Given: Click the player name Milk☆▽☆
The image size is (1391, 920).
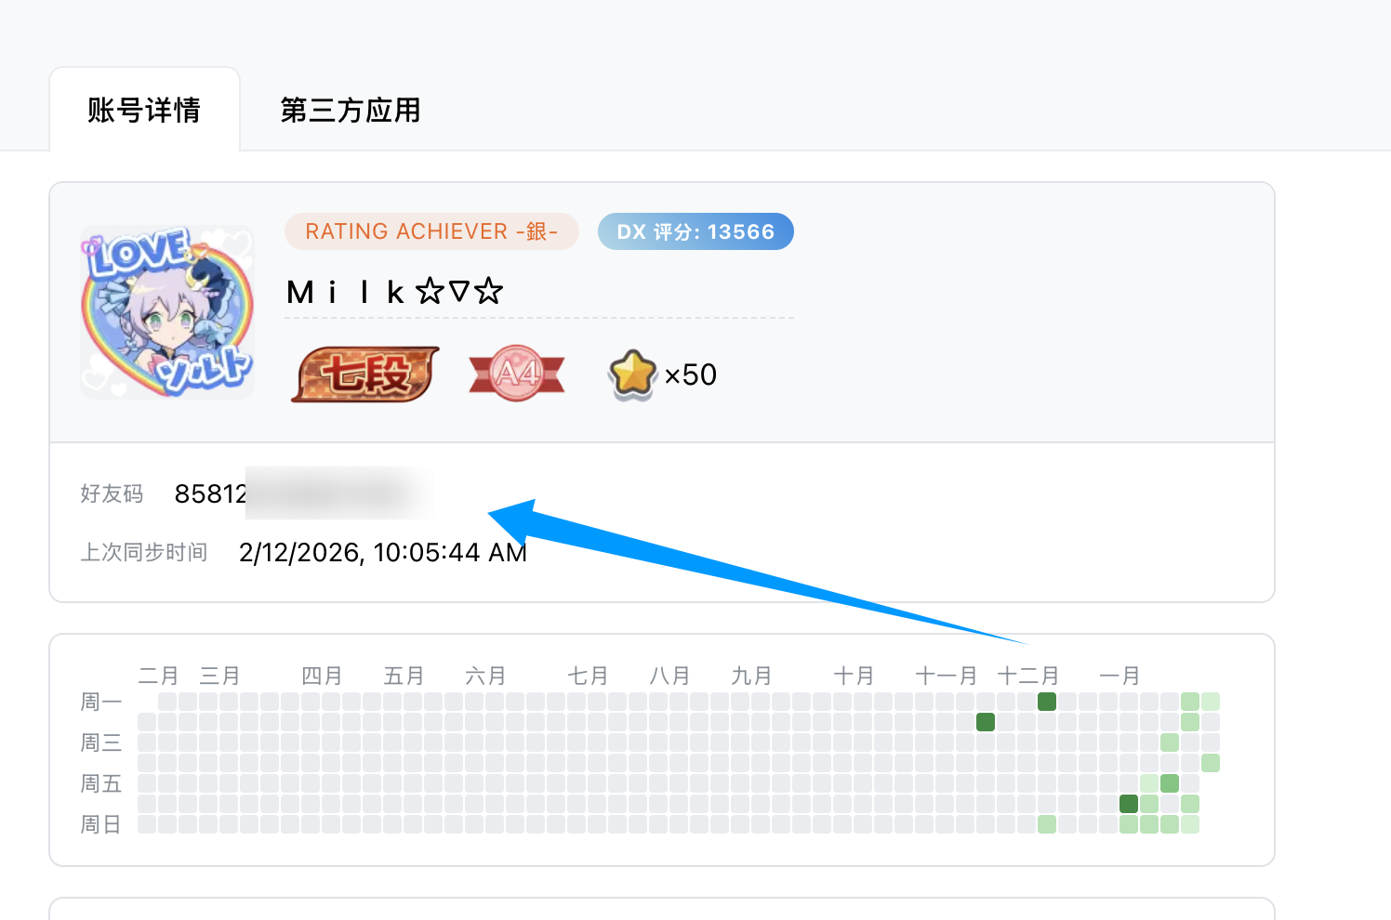Looking at the screenshot, I should click(394, 293).
